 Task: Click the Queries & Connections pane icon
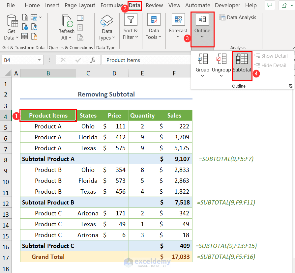80,18
